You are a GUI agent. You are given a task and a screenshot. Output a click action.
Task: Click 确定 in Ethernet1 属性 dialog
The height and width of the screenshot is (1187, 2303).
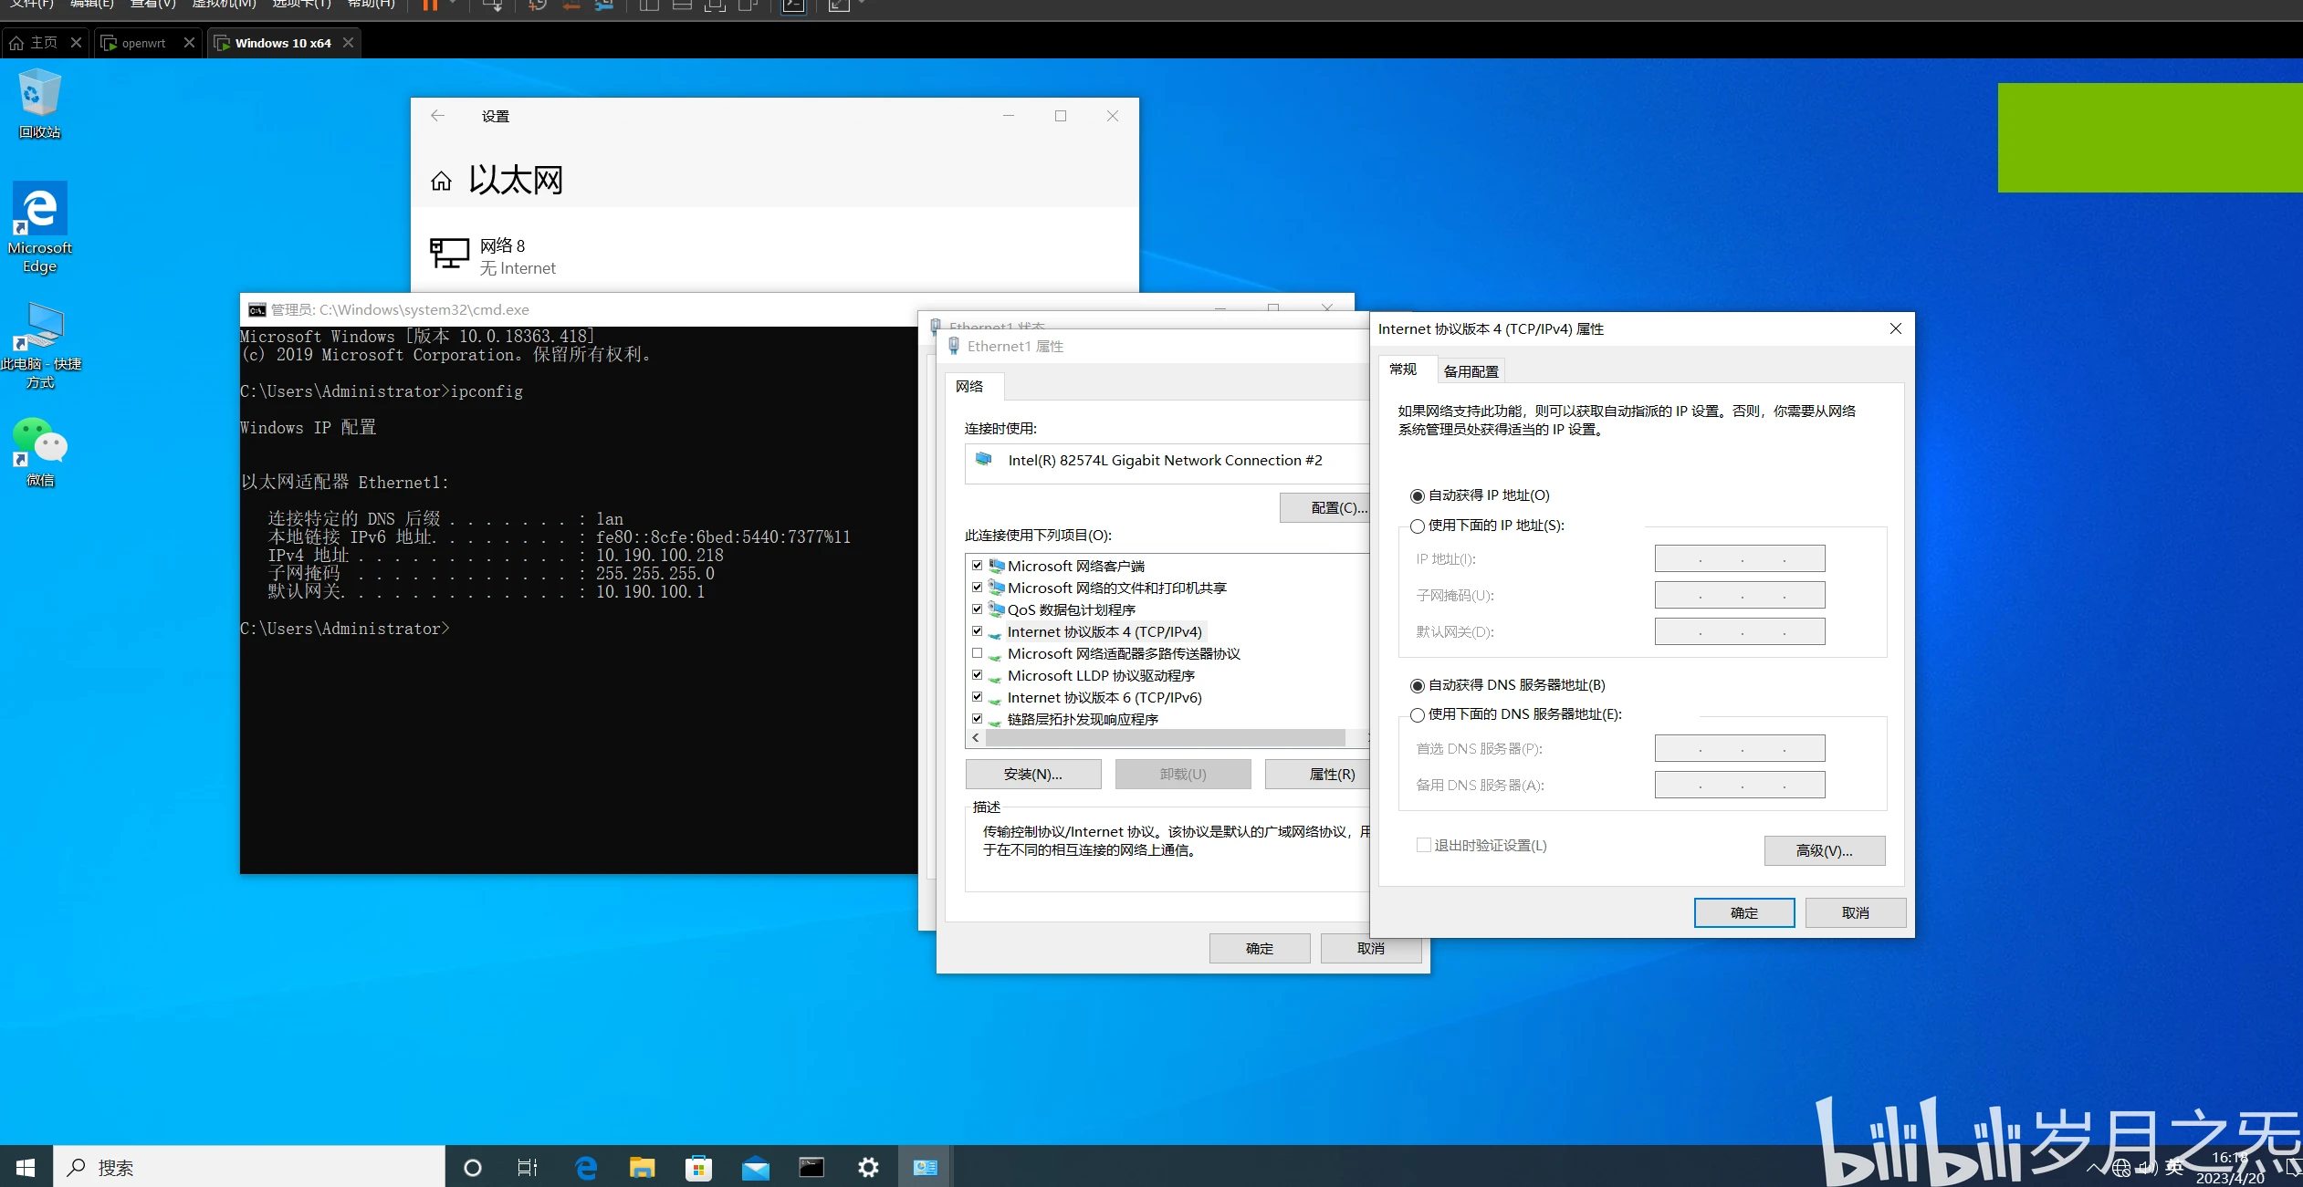tap(1260, 949)
